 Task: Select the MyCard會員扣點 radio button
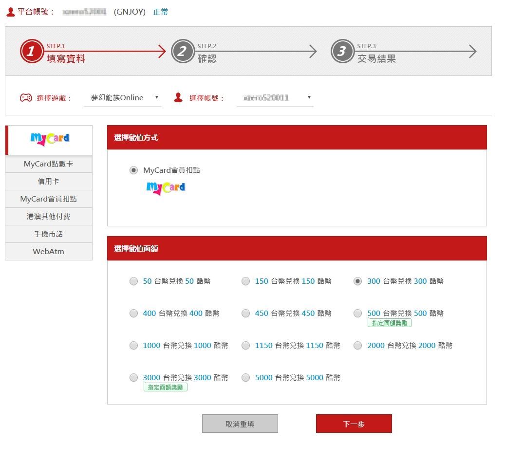[133, 170]
